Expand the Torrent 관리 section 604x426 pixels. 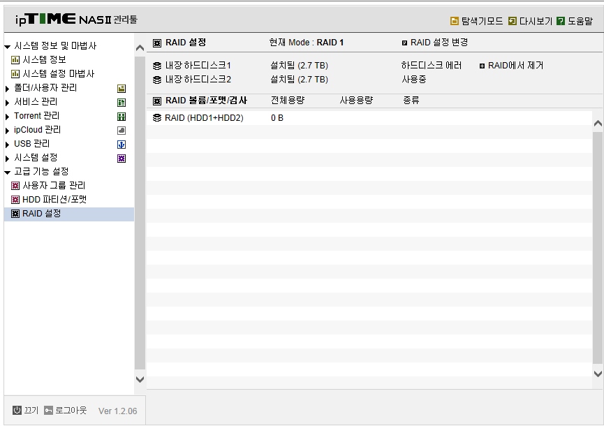[x=7, y=117]
